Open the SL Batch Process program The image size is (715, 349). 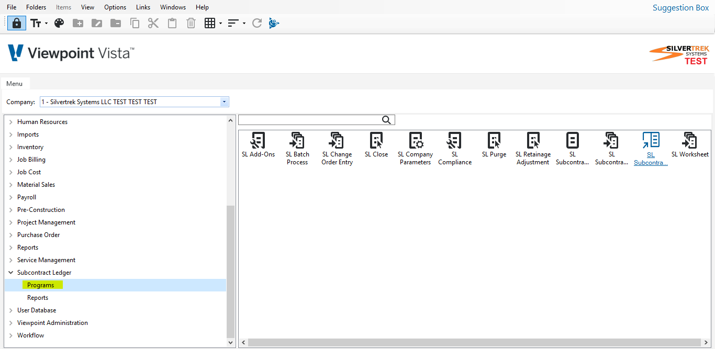tap(297, 149)
